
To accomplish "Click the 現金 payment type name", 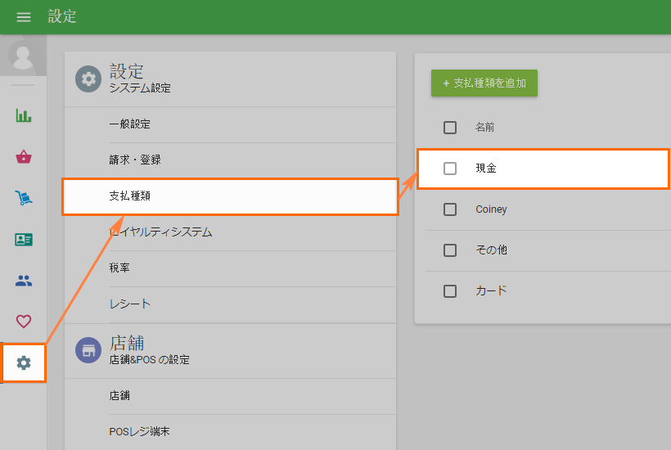I will [486, 168].
